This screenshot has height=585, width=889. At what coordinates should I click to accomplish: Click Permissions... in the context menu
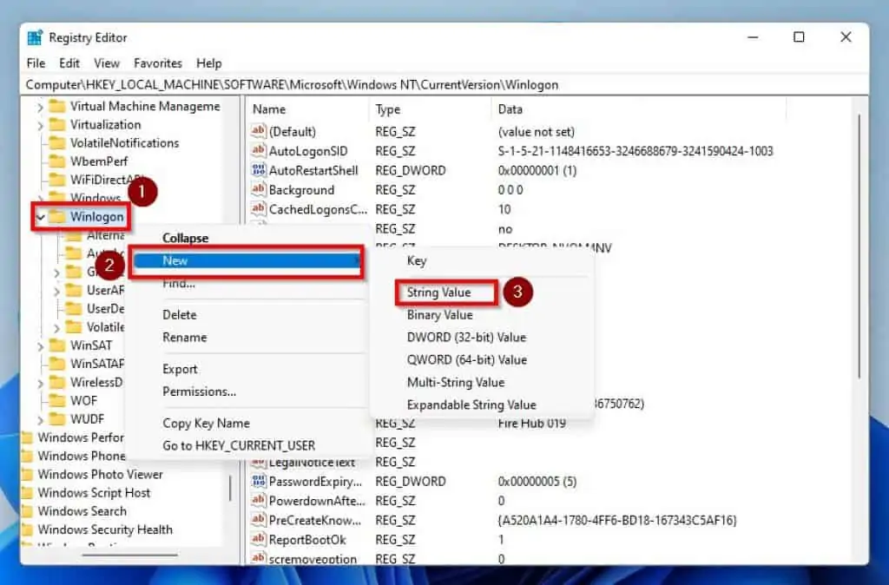pos(199,391)
